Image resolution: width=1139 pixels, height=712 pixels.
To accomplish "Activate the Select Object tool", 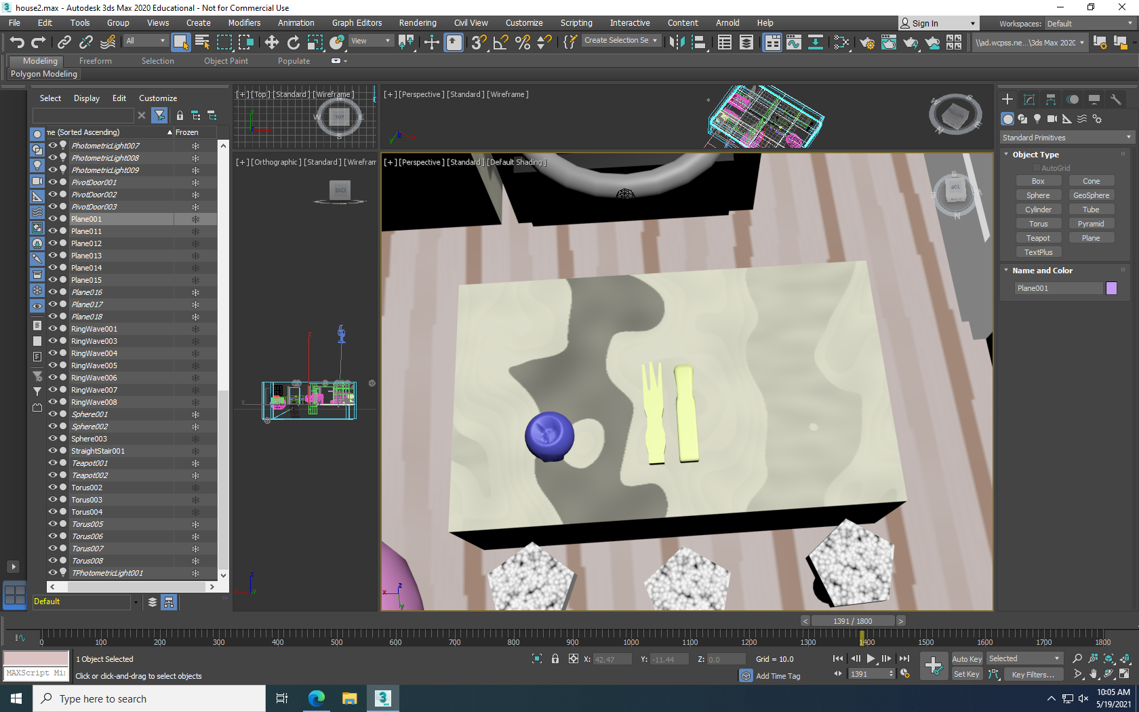I will pos(180,42).
